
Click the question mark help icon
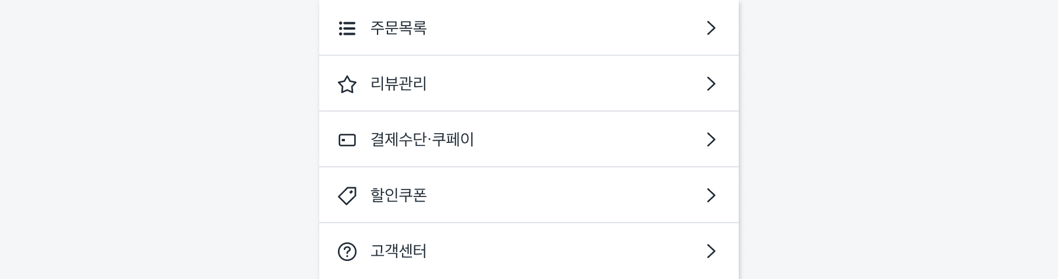pyautogui.click(x=347, y=252)
